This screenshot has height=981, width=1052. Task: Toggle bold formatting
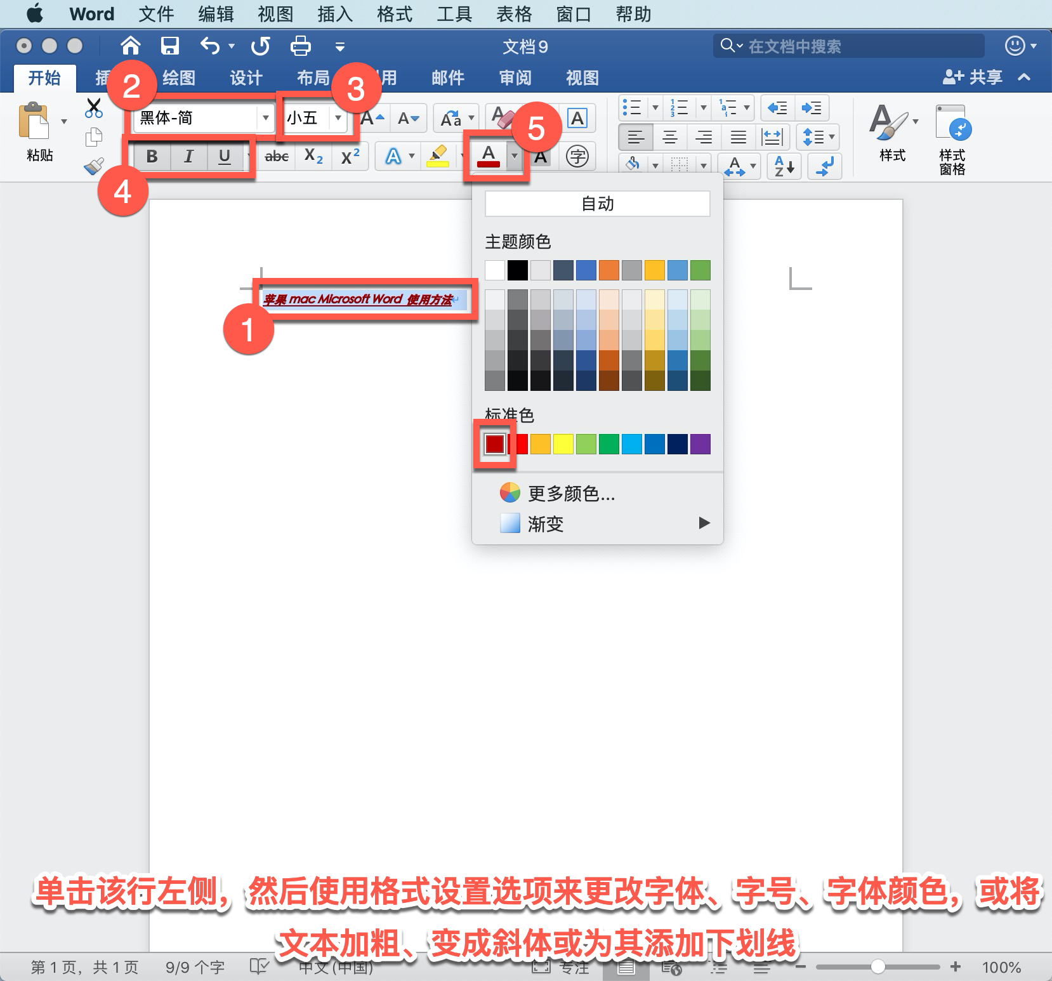152,156
